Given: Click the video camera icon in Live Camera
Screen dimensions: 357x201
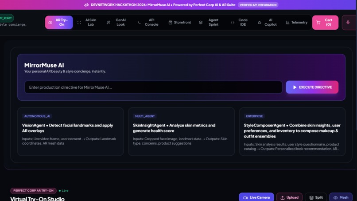Looking at the screenshot, I should [x=245, y=197].
